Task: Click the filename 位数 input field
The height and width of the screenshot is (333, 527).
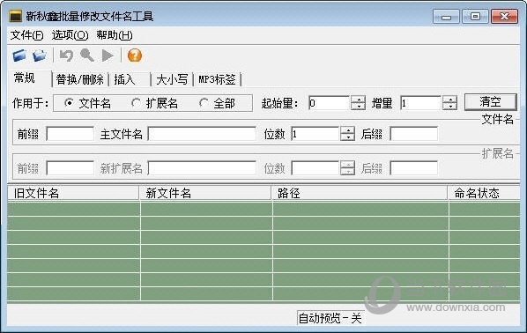Action: [x=315, y=134]
